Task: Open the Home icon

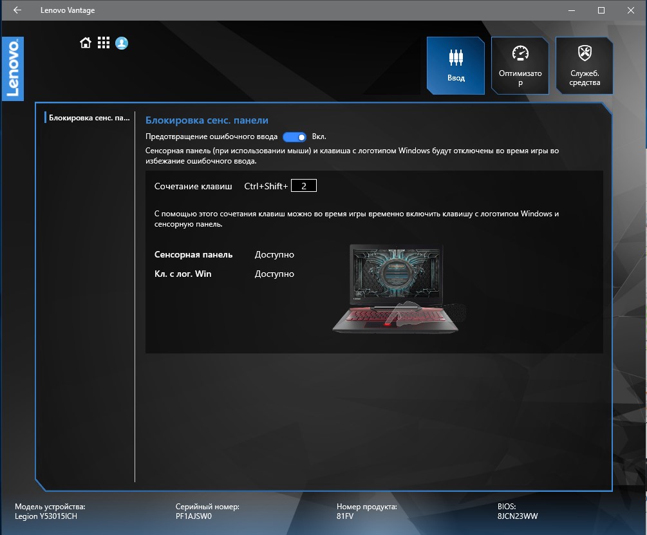Action: pyautogui.click(x=86, y=42)
